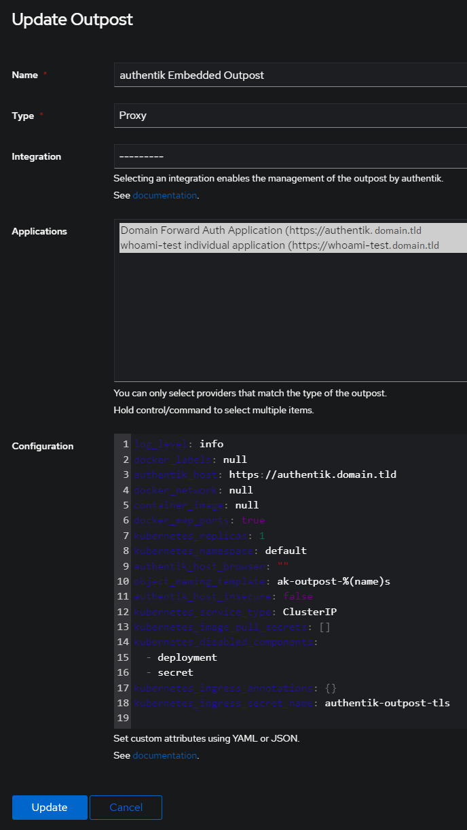Click object_naming_template ak-outpost value
This screenshot has height=830, width=467.
[x=334, y=581]
